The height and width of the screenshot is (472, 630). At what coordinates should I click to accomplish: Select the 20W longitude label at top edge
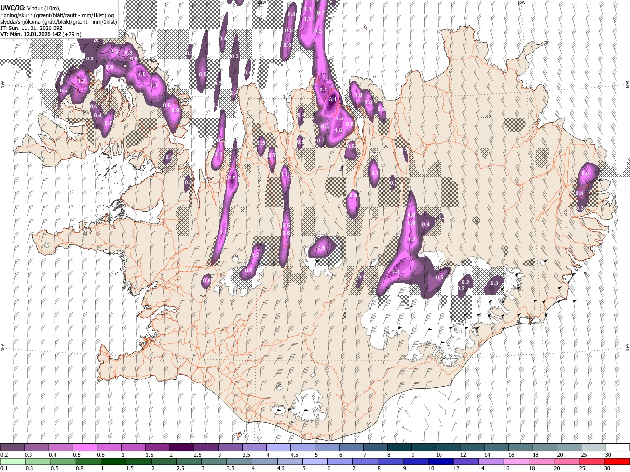click(262, 2)
